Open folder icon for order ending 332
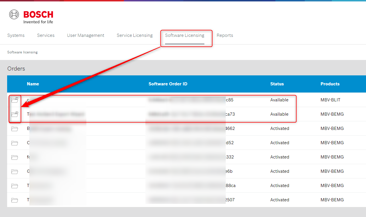 tap(15, 157)
